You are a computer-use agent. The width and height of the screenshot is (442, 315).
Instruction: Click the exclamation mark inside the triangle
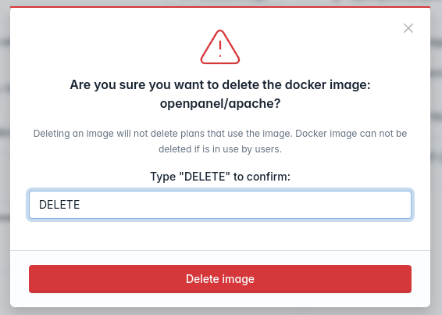click(220, 48)
